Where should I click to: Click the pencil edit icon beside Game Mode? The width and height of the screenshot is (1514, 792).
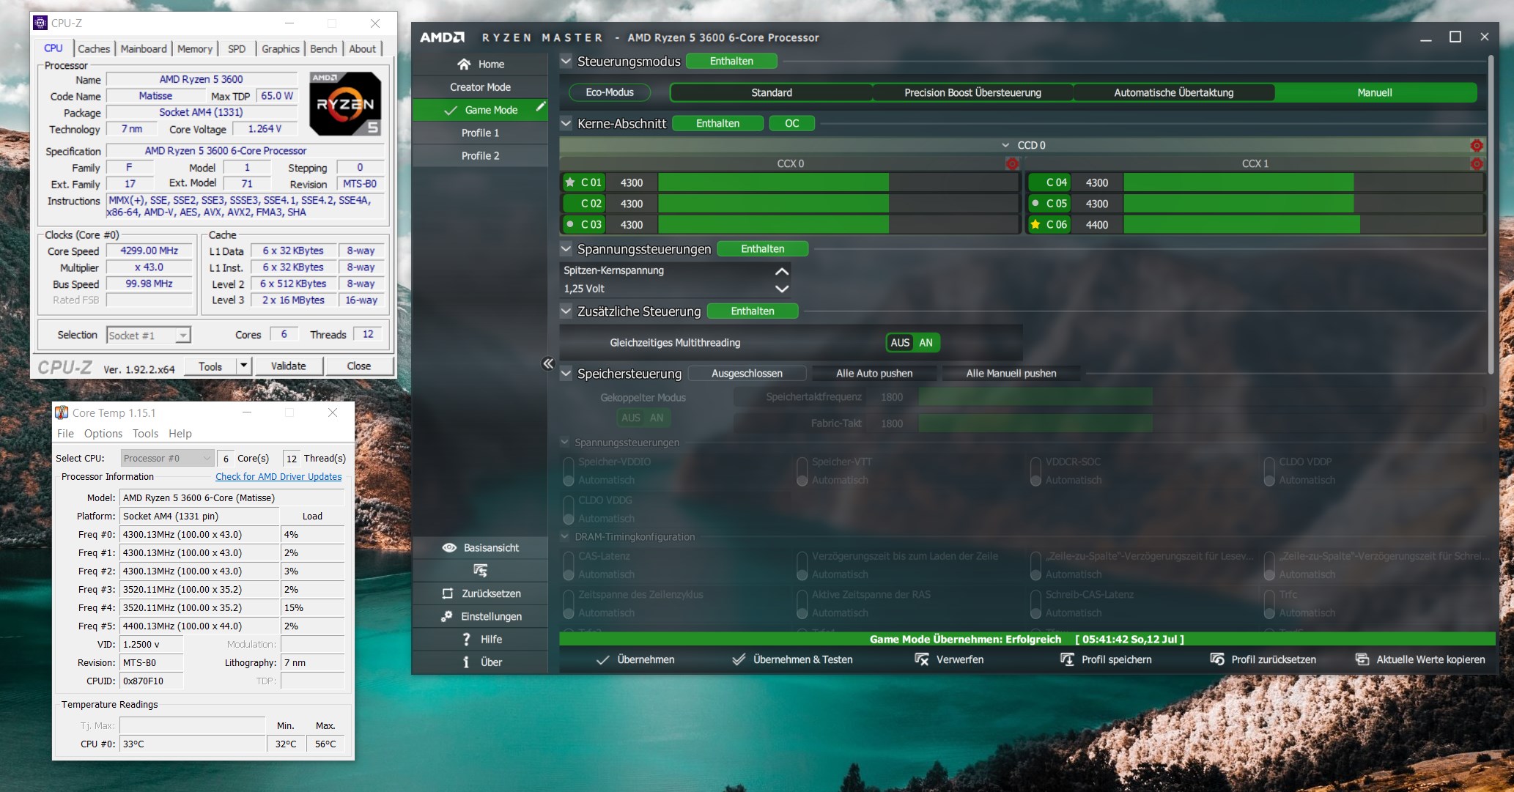point(541,107)
